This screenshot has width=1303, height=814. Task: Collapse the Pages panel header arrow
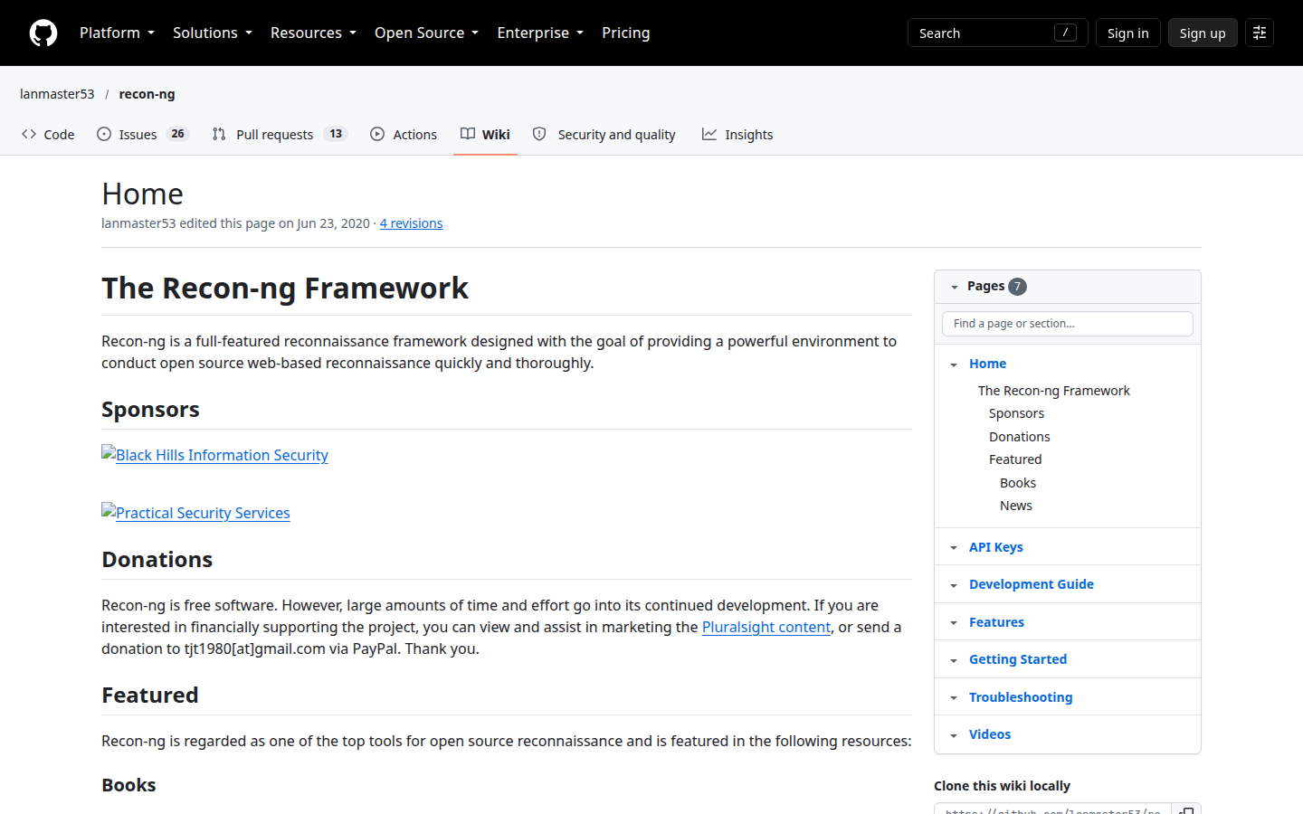954,287
